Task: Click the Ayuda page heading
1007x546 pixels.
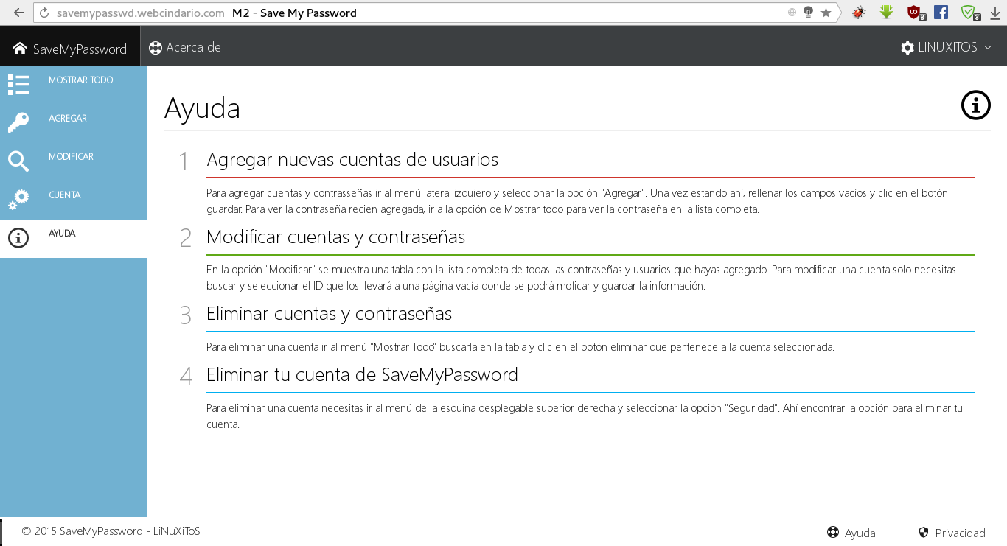Action: point(202,108)
